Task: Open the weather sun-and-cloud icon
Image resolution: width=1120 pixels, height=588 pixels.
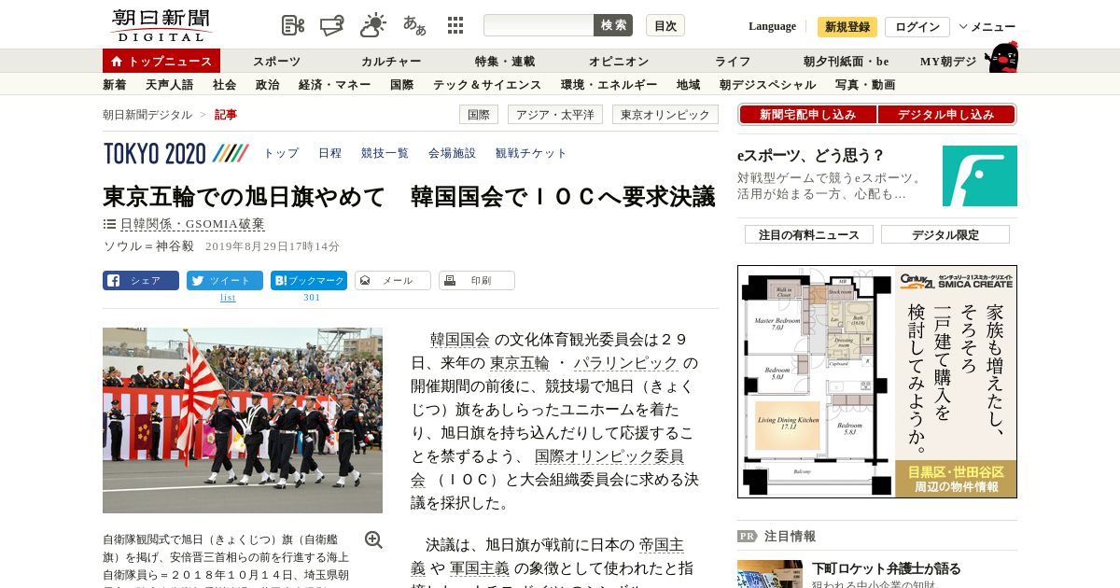Action: [373, 25]
